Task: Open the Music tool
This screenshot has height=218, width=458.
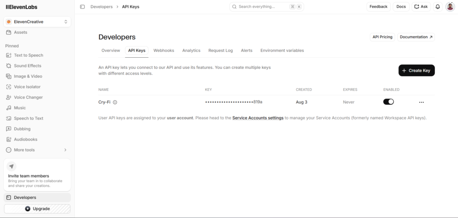Action: point(37,108)
